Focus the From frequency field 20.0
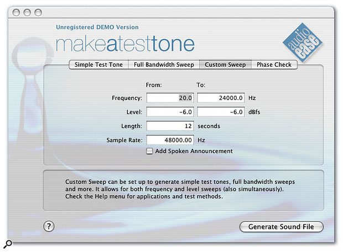 pos(170,98)
